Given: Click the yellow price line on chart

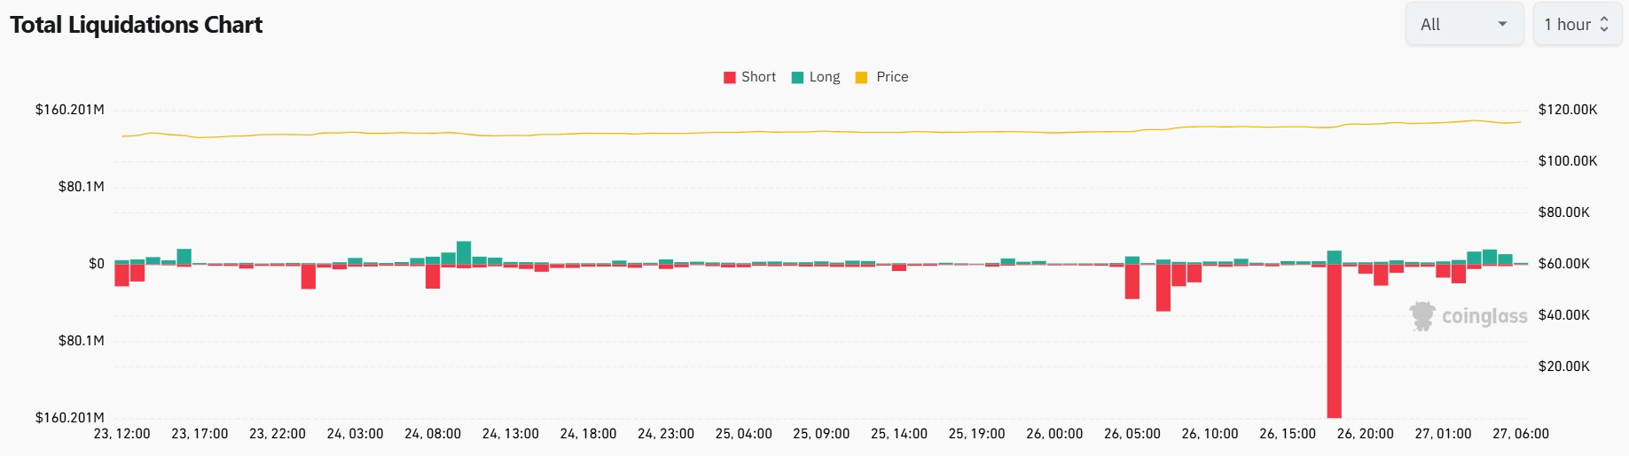Looking at the screenshot, I should 798,132.
